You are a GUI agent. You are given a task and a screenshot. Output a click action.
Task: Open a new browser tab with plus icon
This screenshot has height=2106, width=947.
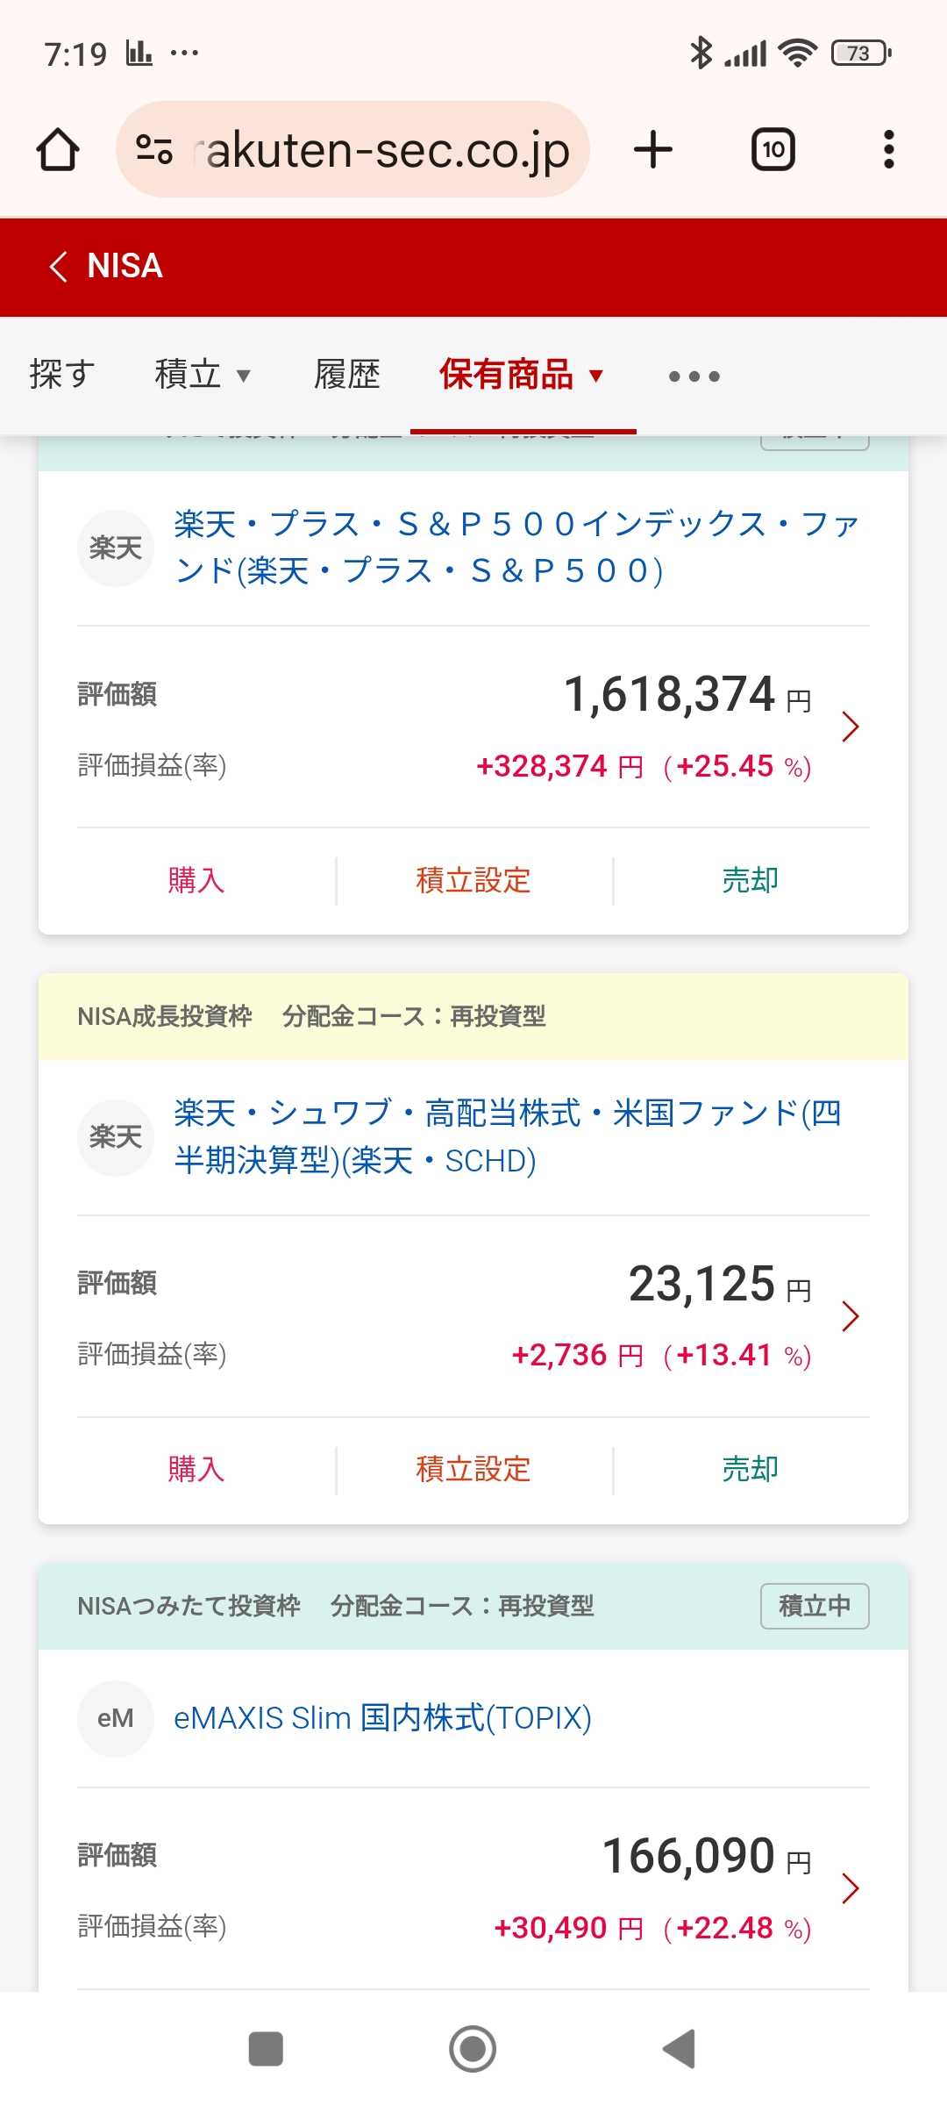(x=653, y=150)
